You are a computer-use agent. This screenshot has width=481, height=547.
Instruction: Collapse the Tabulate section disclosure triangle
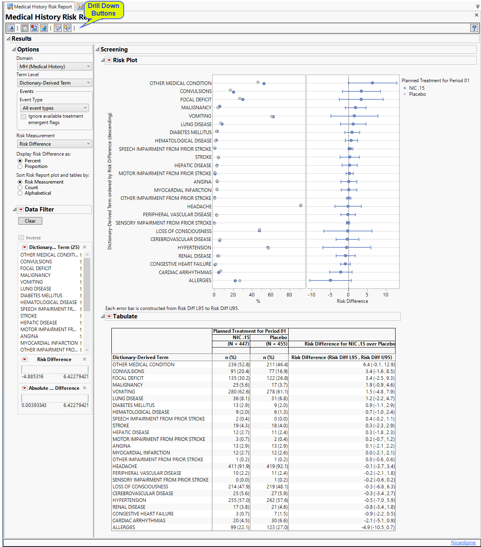click(x=103, y=316)
